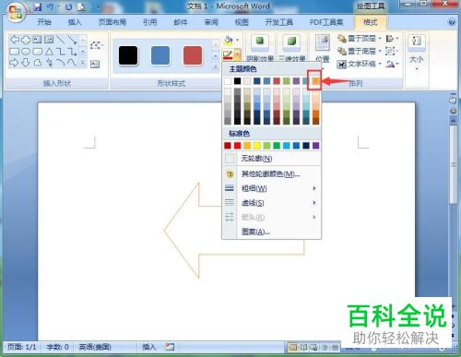Click the Shape Outline pencil icon
The image size is (461, 357).
pos(228,54)
